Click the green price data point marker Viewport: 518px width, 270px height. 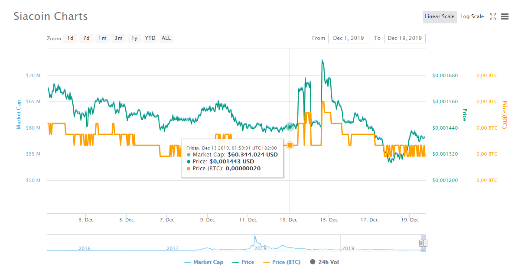290,127
